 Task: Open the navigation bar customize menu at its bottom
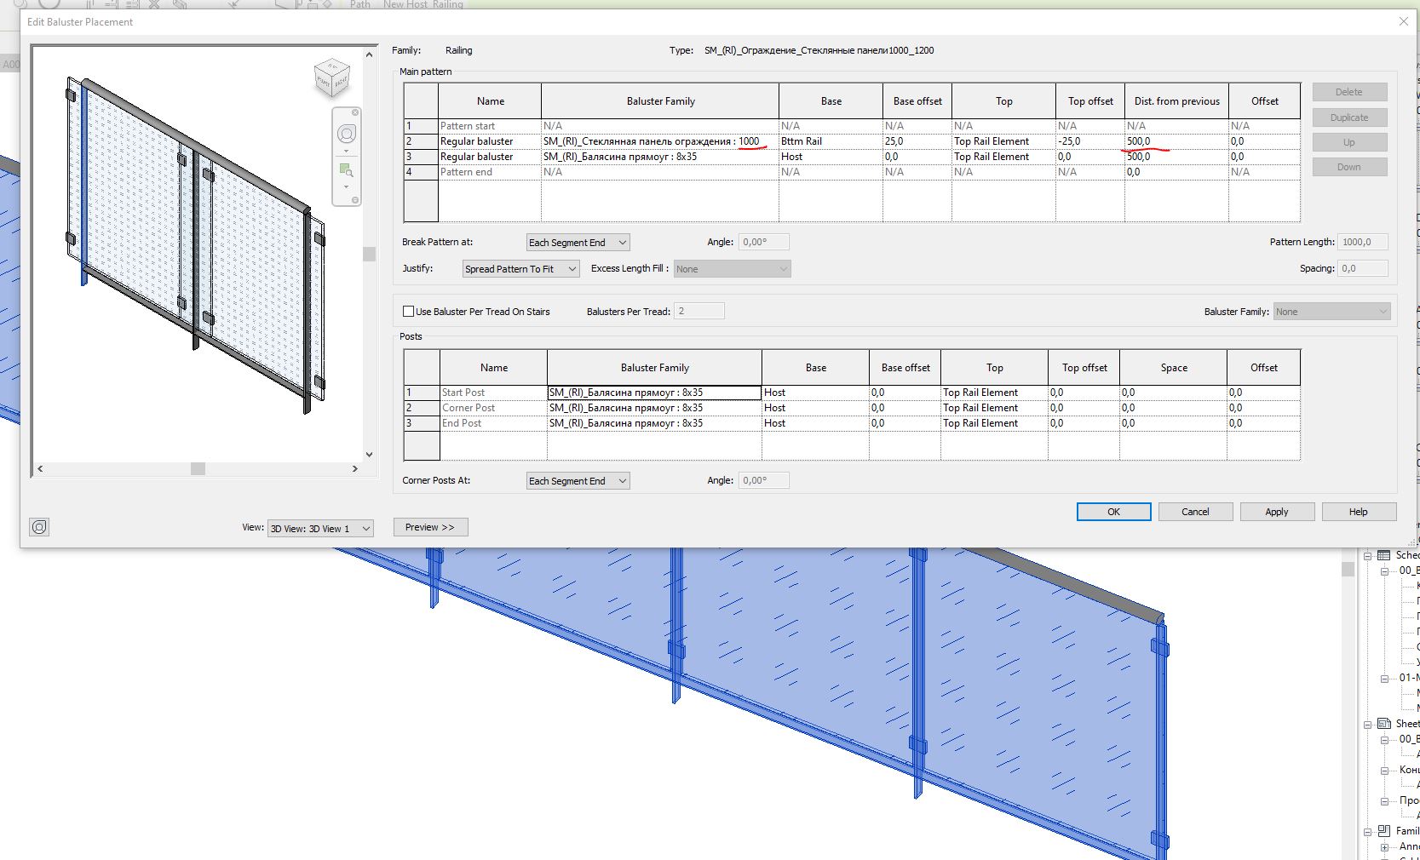click(x=355, y=200)
